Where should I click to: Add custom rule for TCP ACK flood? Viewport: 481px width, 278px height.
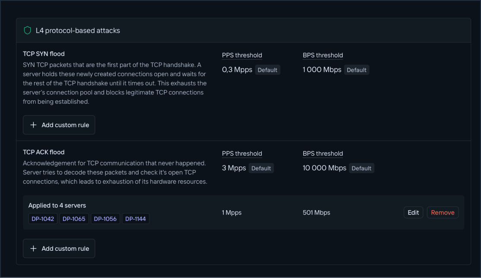[59, 248]
